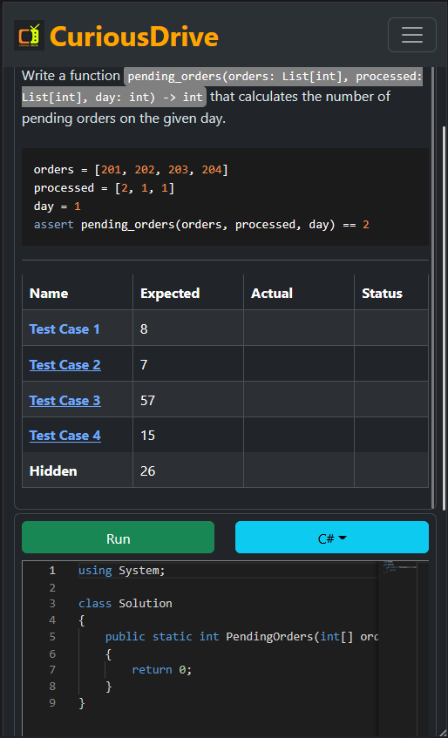The width and height of the screenshot is (448, 738).
Task: Click the pending_orders function signature code snippet
Action: coord(222,86)
